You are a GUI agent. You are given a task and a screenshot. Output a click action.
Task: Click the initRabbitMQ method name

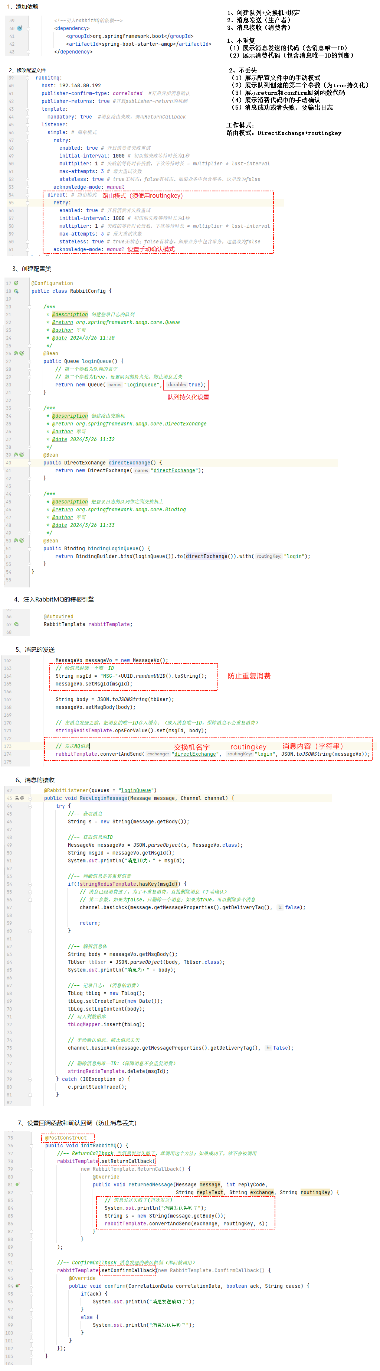coord(98,1146)
